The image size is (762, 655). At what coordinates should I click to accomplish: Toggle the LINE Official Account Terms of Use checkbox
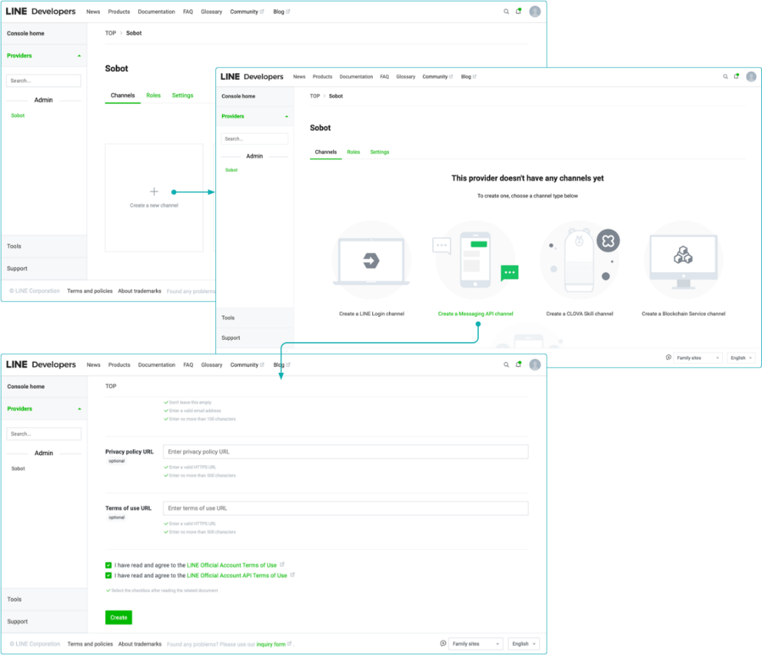[x=108, y=565]
